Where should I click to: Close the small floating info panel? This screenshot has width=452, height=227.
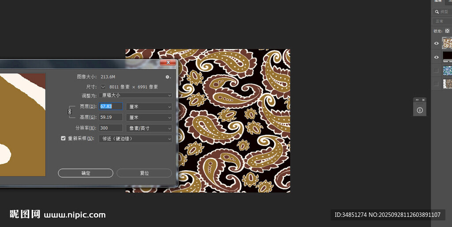(423, 100)
